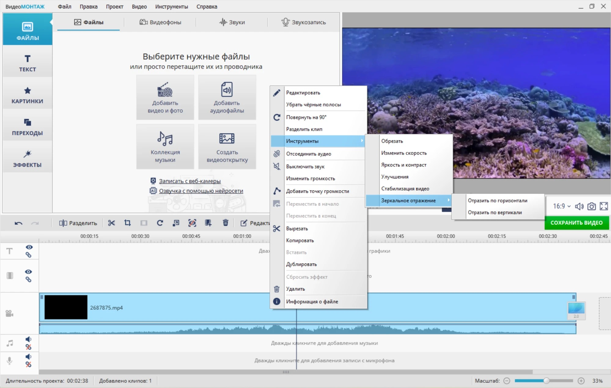
Task: Choose Отразить по горизонтали
Action: 498,201
